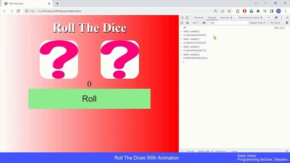
Task: Click the console prompt input line
Action: [x=235, y=62]
